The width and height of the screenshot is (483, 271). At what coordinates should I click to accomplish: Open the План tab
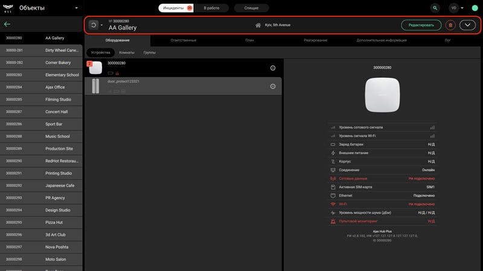pyautogui.click(x=249, y=40)
